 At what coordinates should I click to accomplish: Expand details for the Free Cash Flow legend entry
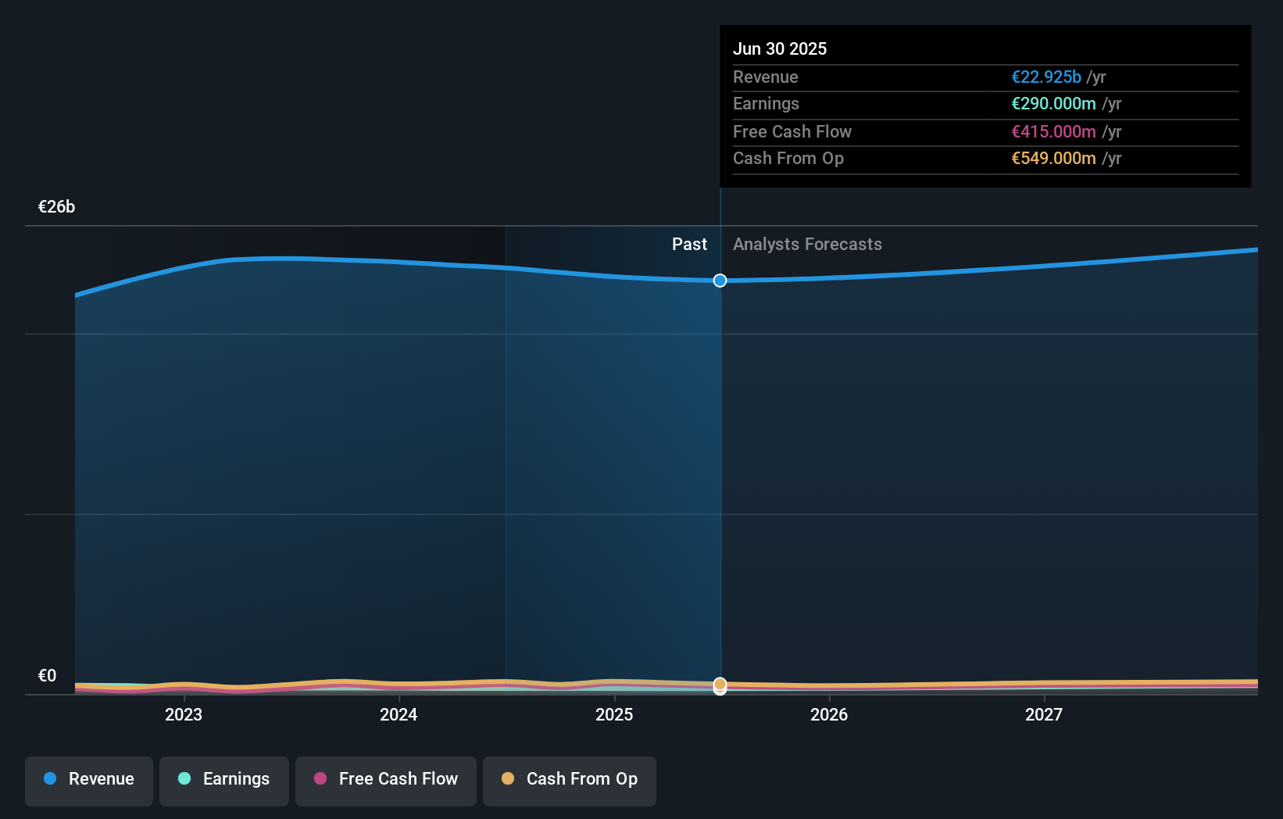tap(385, 781)
